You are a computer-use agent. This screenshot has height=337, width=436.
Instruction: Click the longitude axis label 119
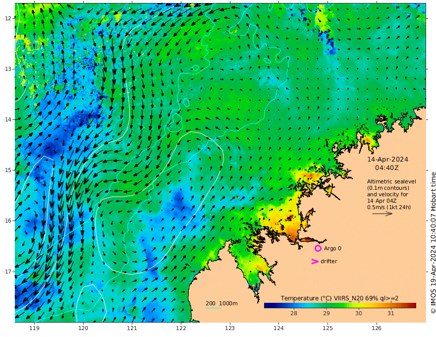click(x=34, y=329)
